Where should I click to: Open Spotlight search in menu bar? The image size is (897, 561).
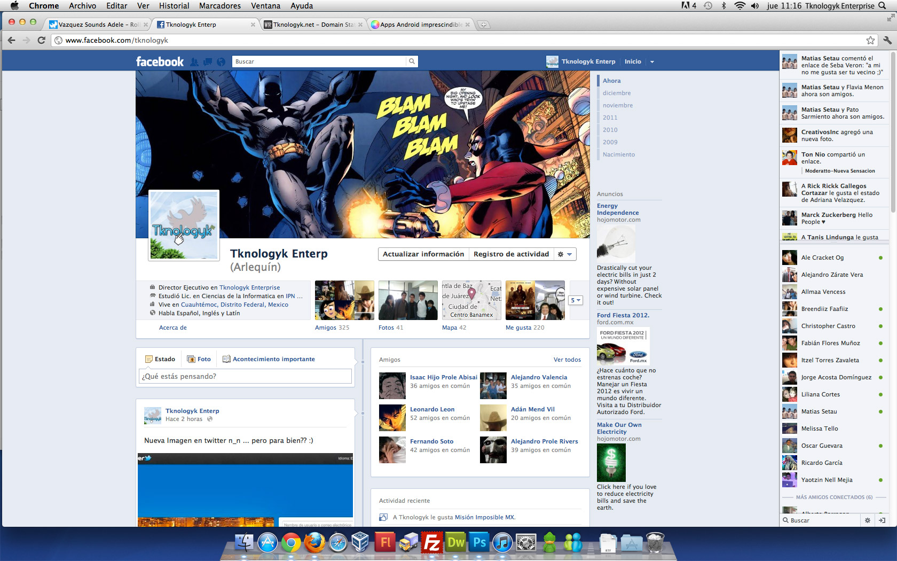point(883,6)
